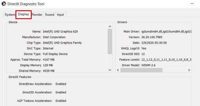The height and width of the screenshot is (106, 200).
Task: Click Drivers panel scroll right arrow
Action: coord(189,70)
